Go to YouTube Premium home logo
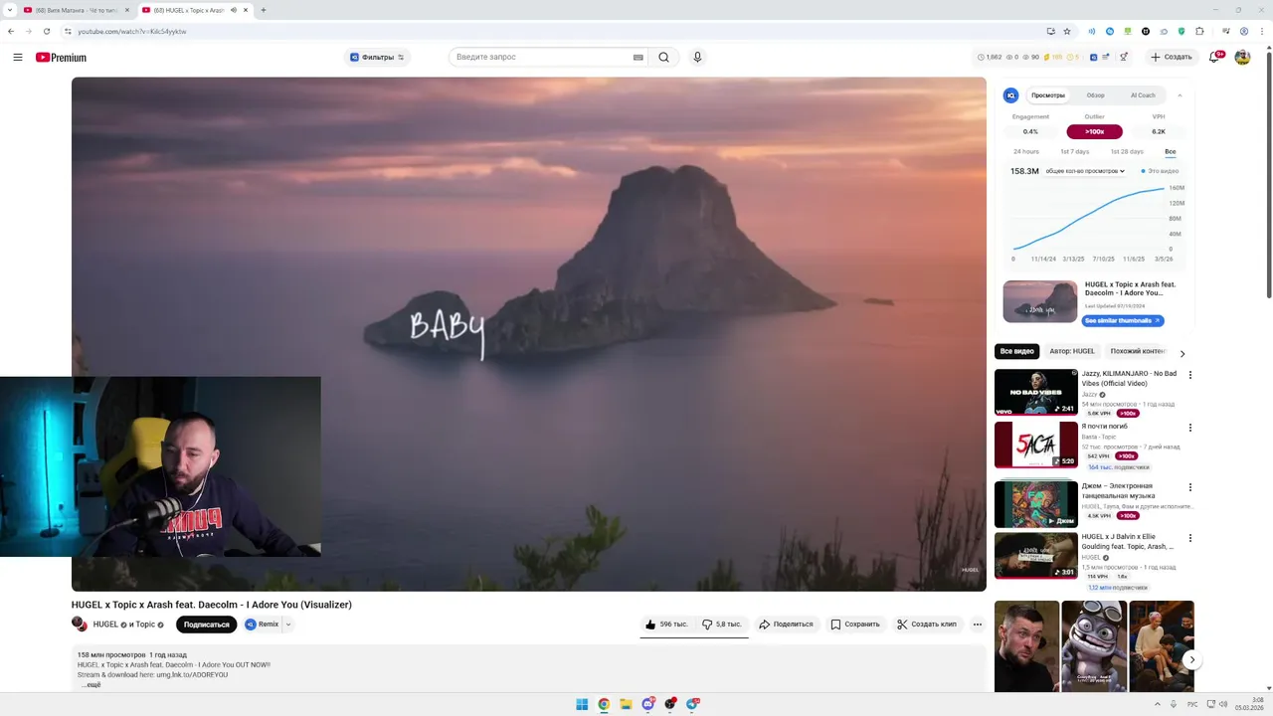This screenshot has height=716, width=1273. pyautogui.click(x=61, y=58)
